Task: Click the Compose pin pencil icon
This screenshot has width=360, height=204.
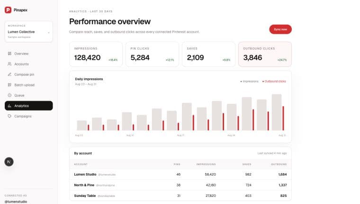Action: pyautogui.click(x=9, y=74)
